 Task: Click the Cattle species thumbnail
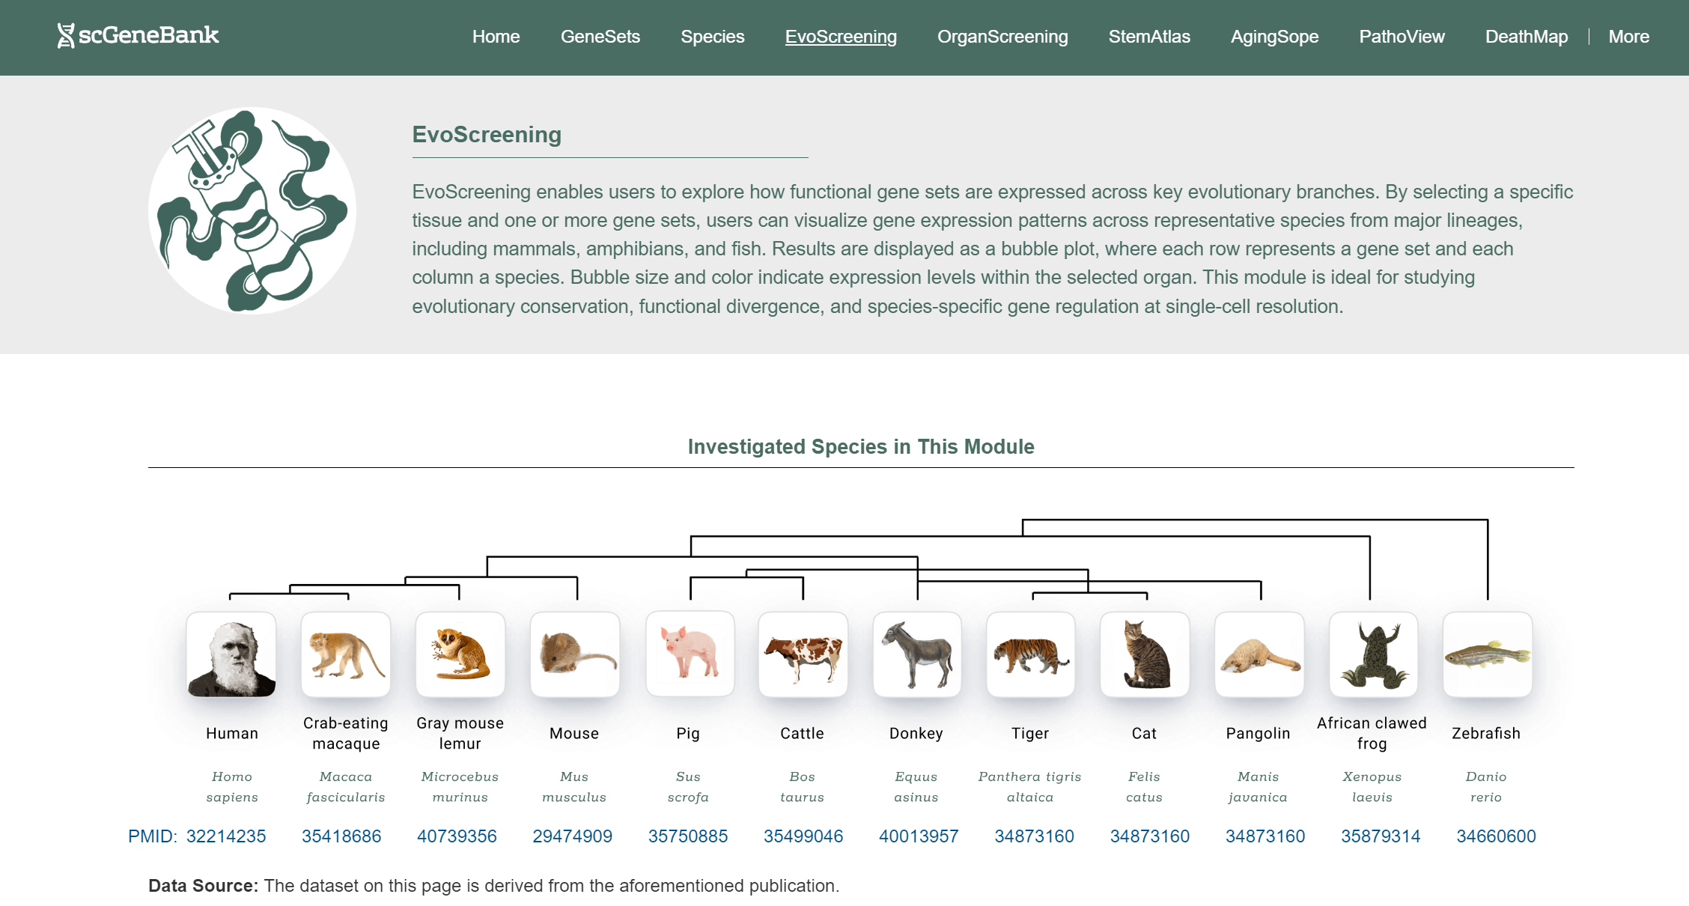point(803,654)
